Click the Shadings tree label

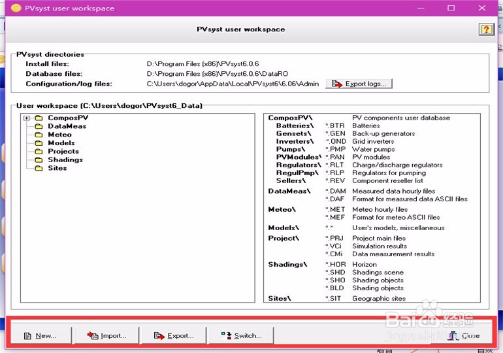[65, 160]
